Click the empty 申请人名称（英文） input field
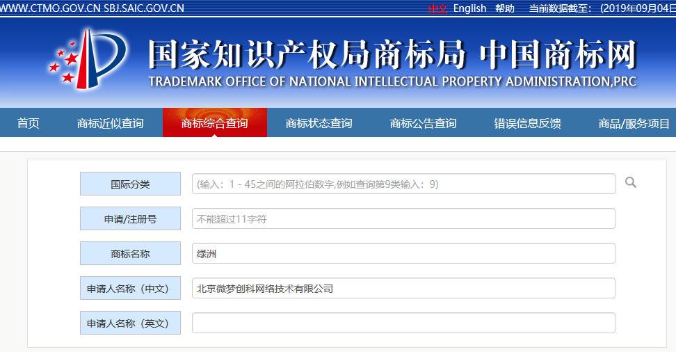 click(x=403, y=323)
